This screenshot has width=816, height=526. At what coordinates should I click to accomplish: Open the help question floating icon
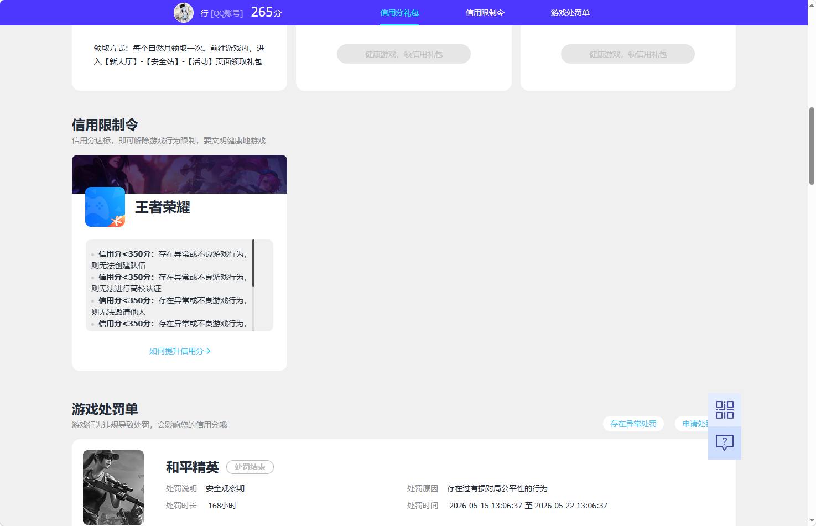click(x=724, y=442)
